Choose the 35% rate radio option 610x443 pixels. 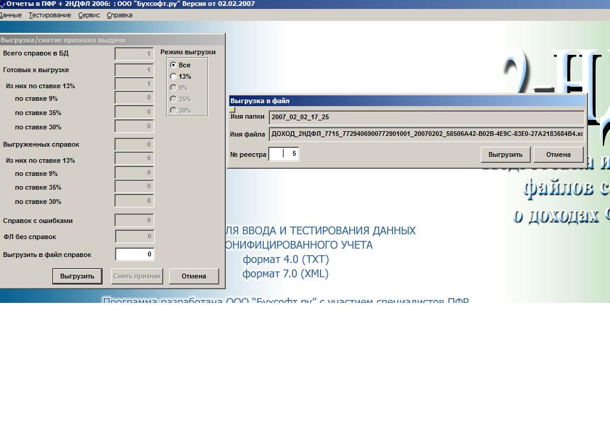click(x=173, y=99)
